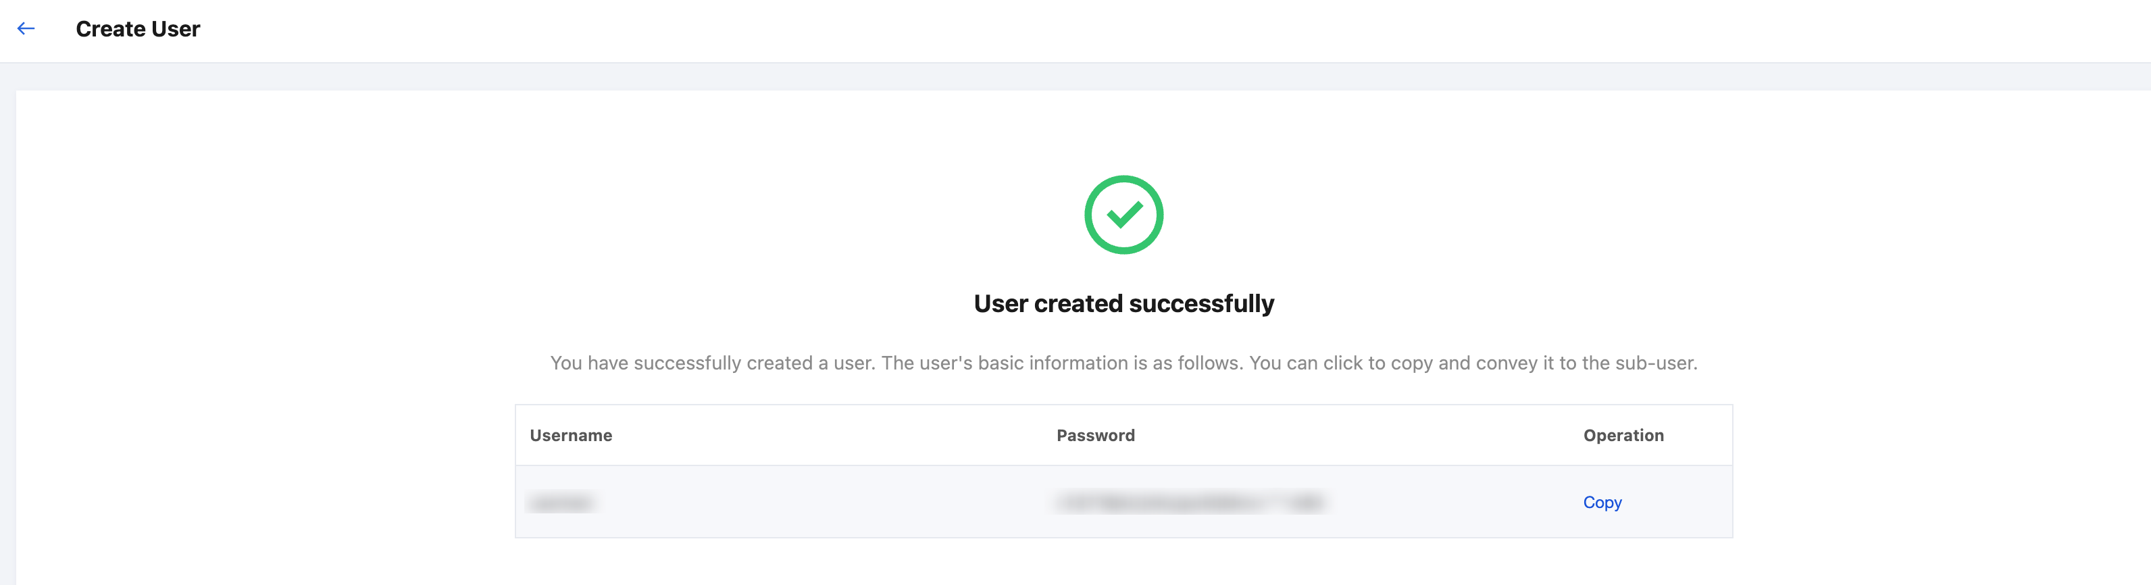Click the blue back arrow icon
This screenshot has height=585, width=2151.
point(26,29)
